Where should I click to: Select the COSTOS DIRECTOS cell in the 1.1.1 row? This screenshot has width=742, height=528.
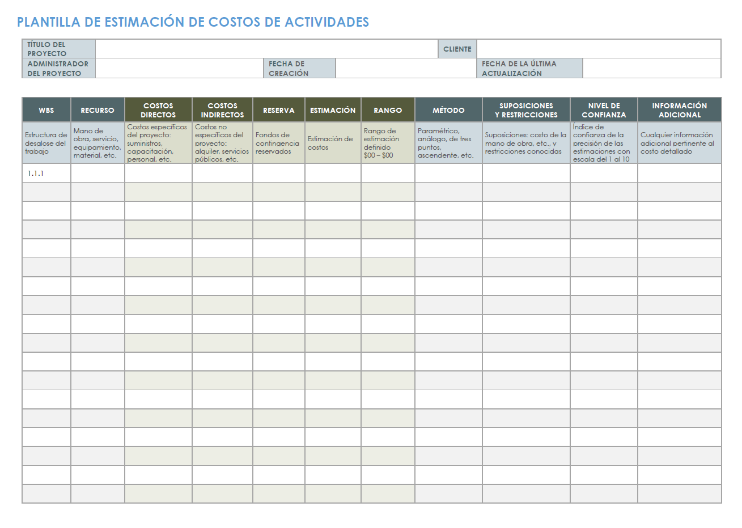coord(158,173)
